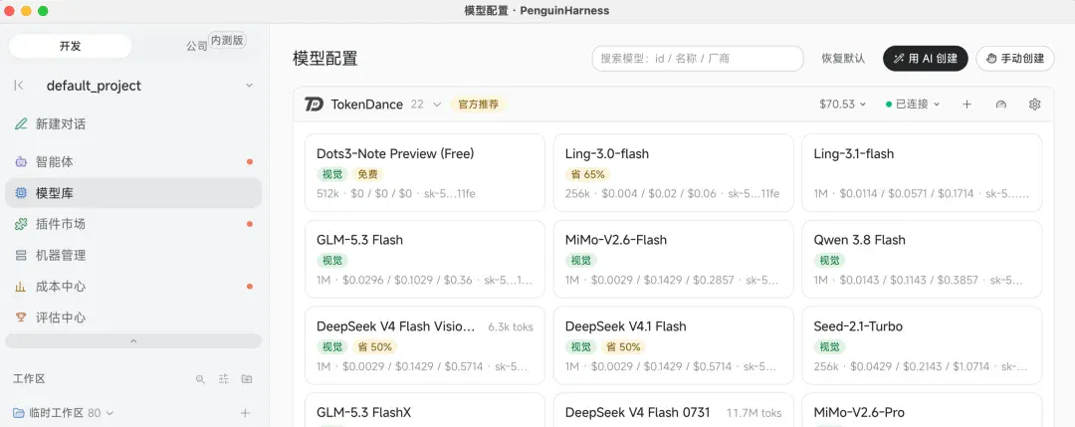Screen dimensions: 1075x427
Task: Search the workspace with the magnifier icon
Action: (x=200, y=379)
